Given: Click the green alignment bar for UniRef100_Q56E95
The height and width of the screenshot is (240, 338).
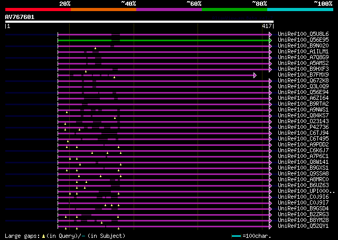Looking at the screenshot, I should [x=163, y=40].
